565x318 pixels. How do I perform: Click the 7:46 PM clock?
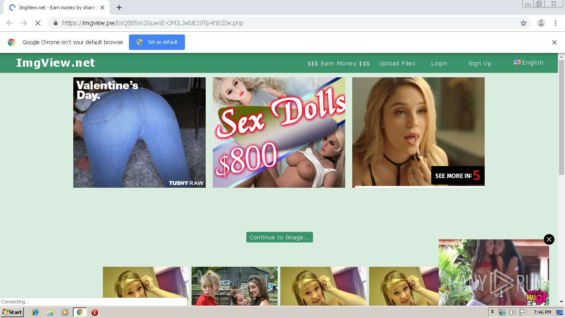click(x=542, y=312)
